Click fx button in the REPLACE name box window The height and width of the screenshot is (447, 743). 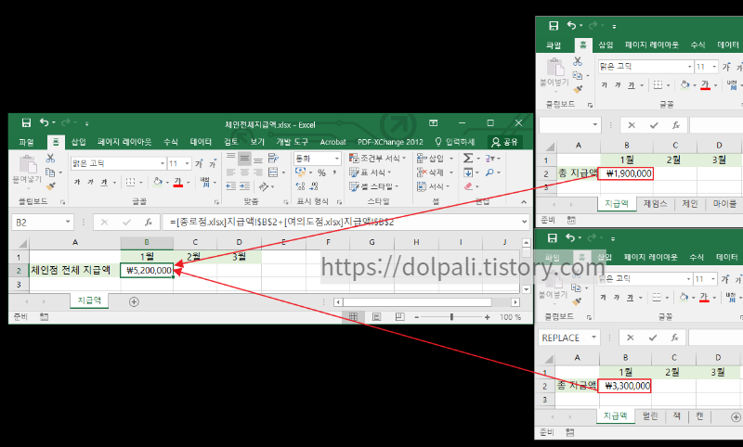[x=675, y=338]
